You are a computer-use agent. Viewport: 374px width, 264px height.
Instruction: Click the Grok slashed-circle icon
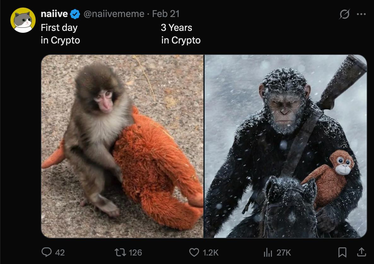pyautogui.click(x=344, y=14)
